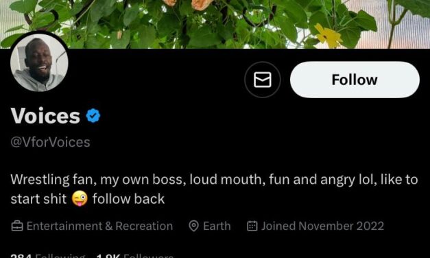
Task: Click the briefcase category icon
Action: [x=17, y=226]
